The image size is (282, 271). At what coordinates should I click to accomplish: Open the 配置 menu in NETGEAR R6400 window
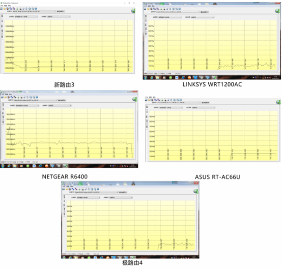pyautogui.click(x=7, y=94)
